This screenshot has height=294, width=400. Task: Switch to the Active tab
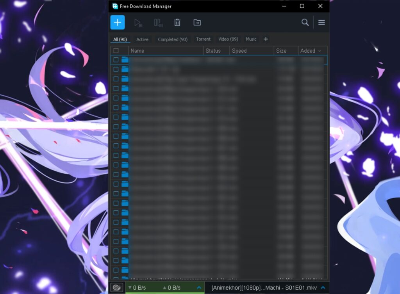142,39
